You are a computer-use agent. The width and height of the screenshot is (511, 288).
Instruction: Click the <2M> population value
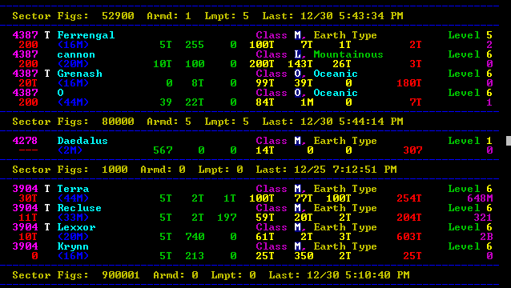pos(70,150)
